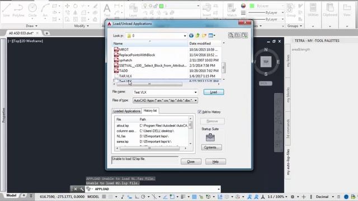Open the Decimal units dropdown

tap(324, 197)
